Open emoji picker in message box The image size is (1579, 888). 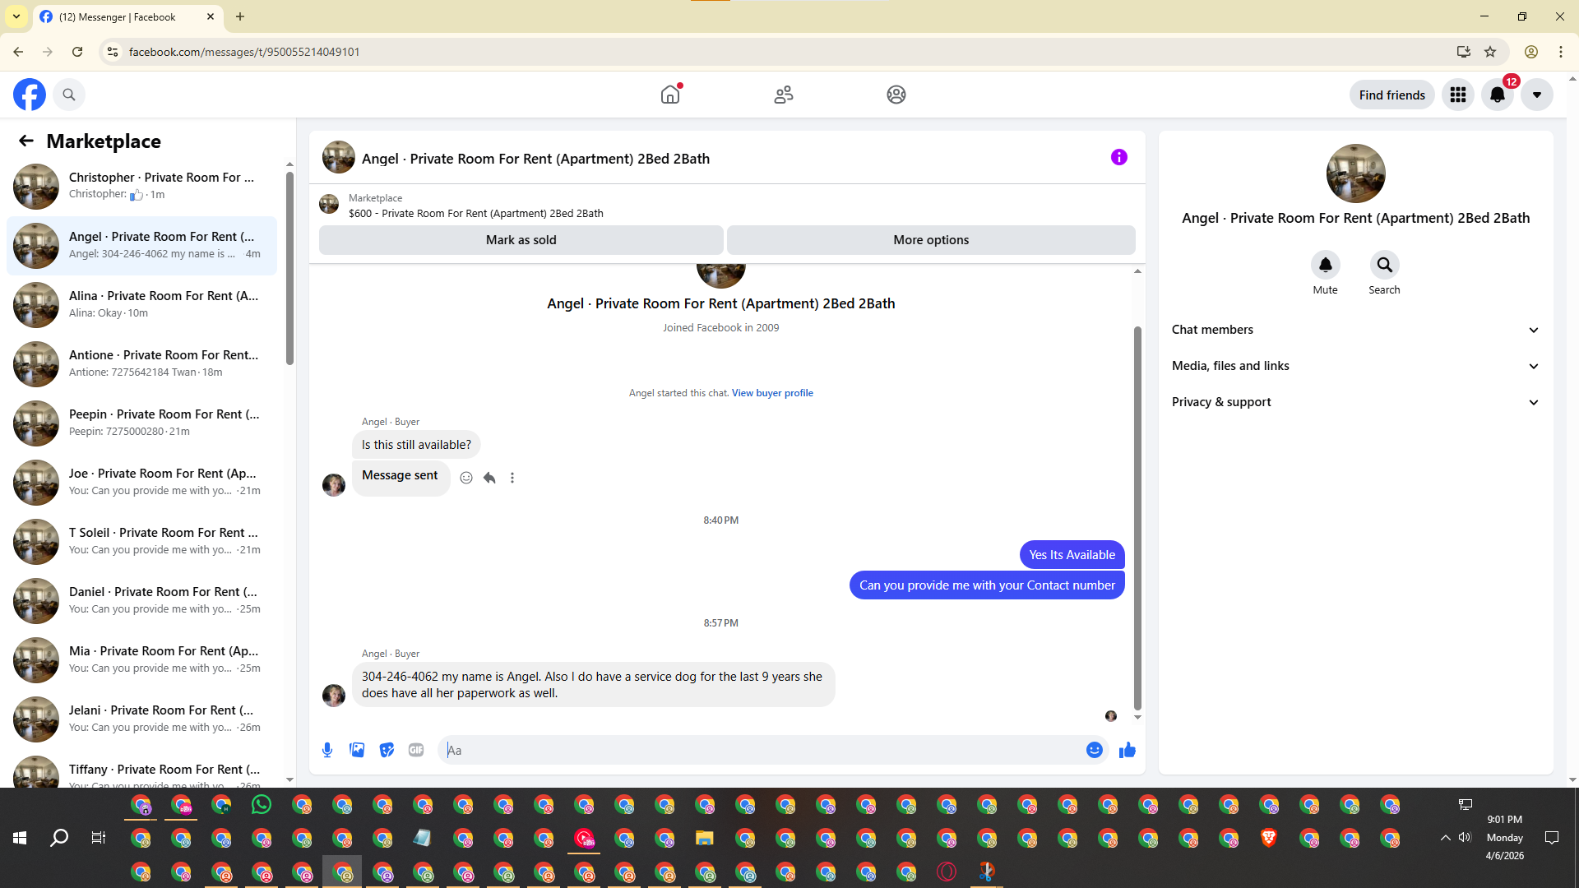click(1095, 750)
